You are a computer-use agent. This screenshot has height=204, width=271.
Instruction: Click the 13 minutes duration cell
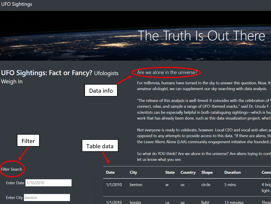coord(234,202)
